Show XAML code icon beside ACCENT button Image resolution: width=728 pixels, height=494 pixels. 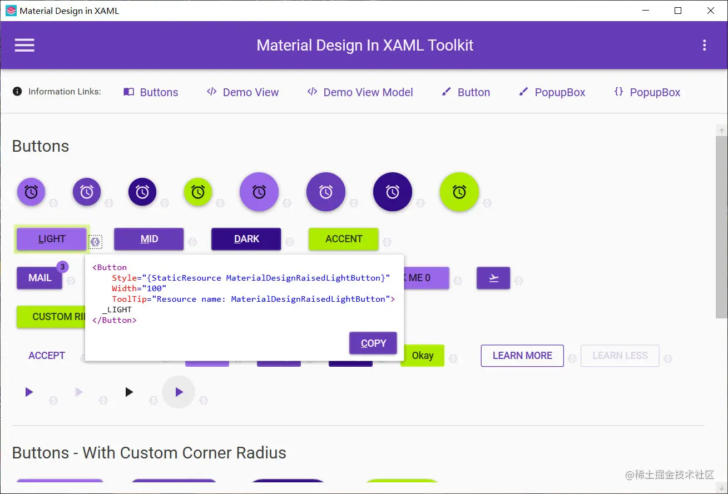[387, 242]
